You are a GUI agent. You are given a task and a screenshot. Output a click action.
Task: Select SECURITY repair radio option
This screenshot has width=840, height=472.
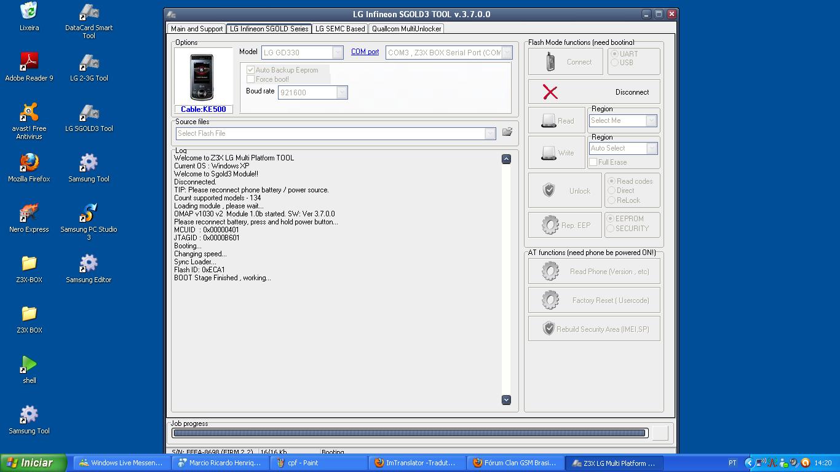pyautogui.click(x=610, y=229)
